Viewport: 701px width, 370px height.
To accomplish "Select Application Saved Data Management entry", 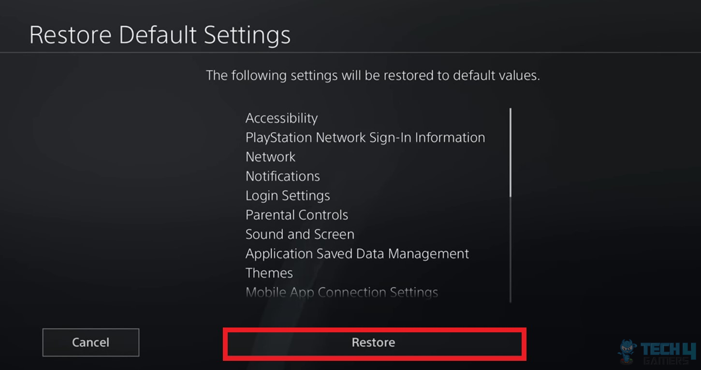I will click(x=357, y=253).
